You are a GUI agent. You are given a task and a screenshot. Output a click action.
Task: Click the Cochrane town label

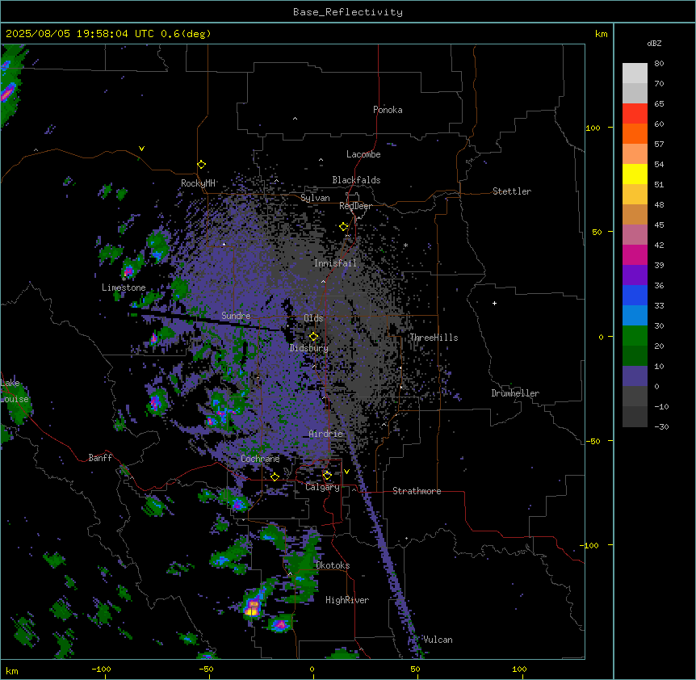coord(260,459)
